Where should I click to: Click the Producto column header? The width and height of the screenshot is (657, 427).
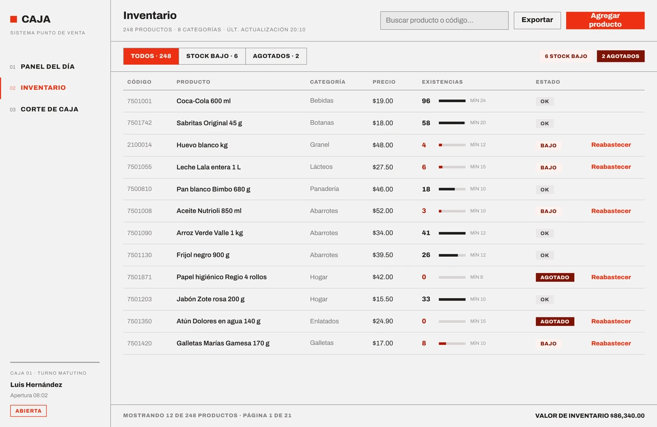point(193,82)
